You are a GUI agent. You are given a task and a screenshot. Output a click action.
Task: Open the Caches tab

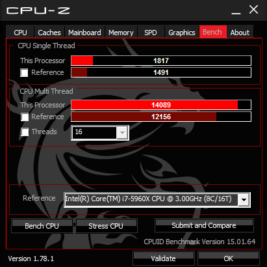(49, 32)
